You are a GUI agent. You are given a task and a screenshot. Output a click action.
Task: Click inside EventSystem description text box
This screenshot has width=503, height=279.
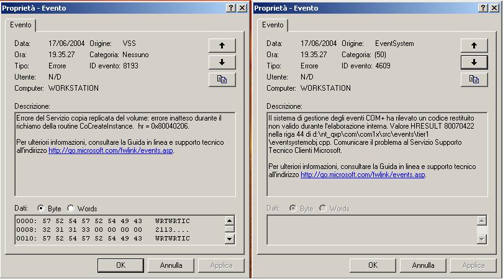pos(378,155)
